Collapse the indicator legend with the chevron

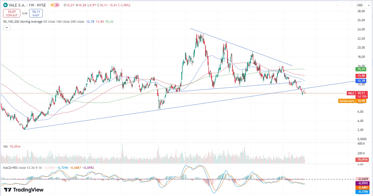pyautogui.click(x=7, y=28)
